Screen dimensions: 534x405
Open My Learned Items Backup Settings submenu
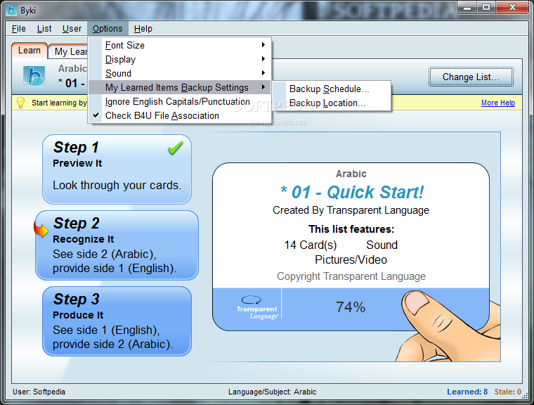(179, 88)
